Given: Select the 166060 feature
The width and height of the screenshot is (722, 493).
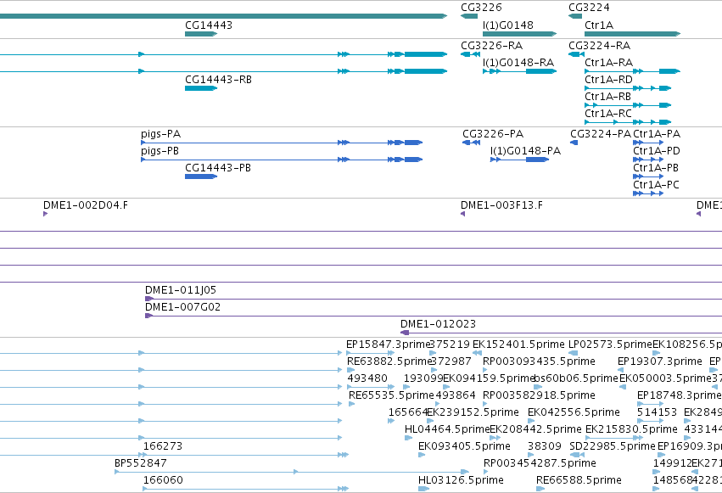Looking at the screenshot, I should coord(246,489).
